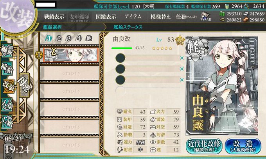Open 任務 quest menu

186,17
